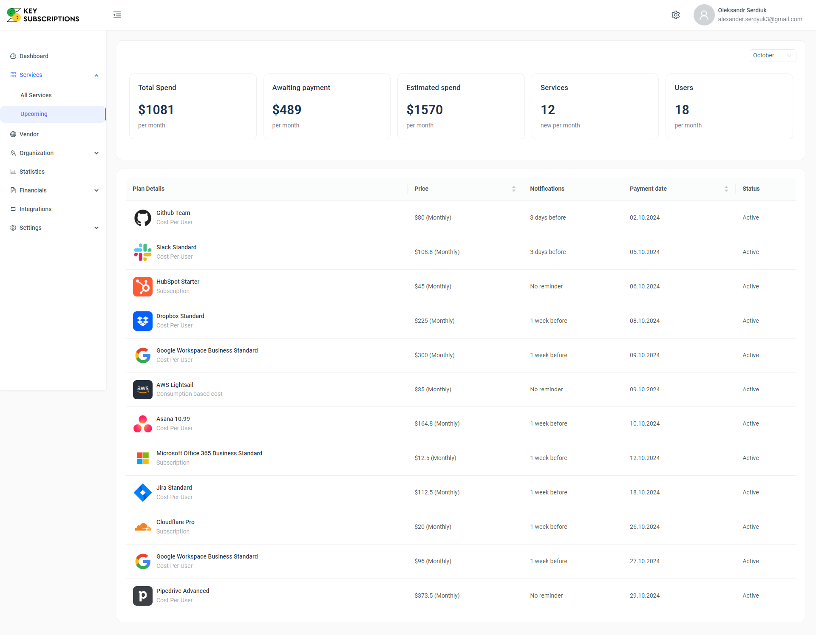Sort table by Price column arrows
The image size is (816, 635).
[x=514, y=189]
